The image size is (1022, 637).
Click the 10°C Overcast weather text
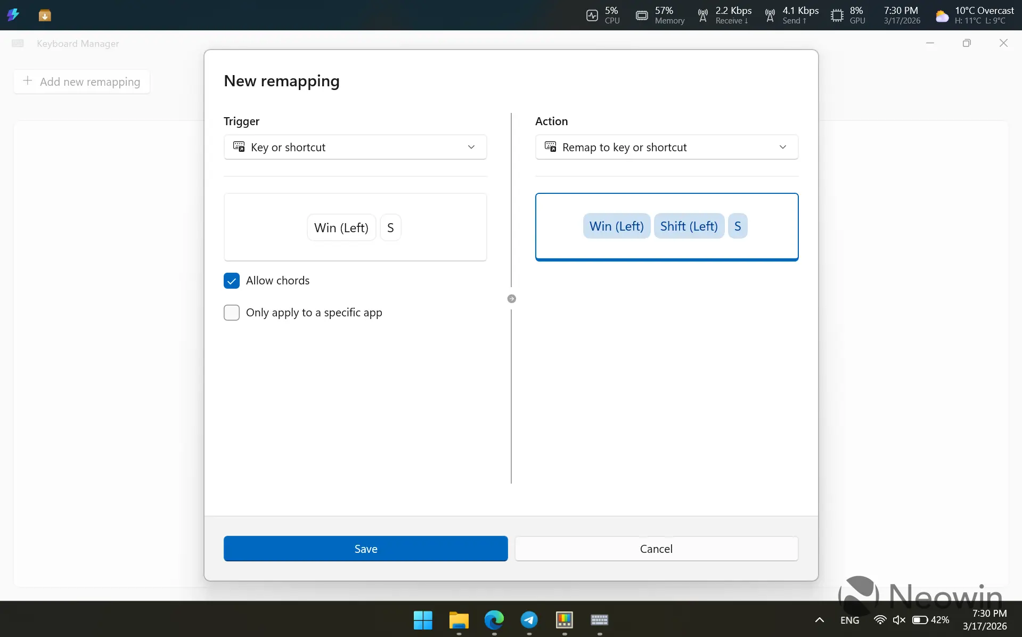[x=984, y=11]
